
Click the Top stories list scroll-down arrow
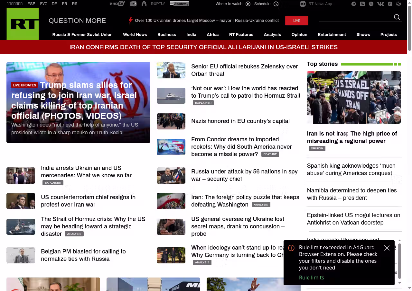point(400,283)
